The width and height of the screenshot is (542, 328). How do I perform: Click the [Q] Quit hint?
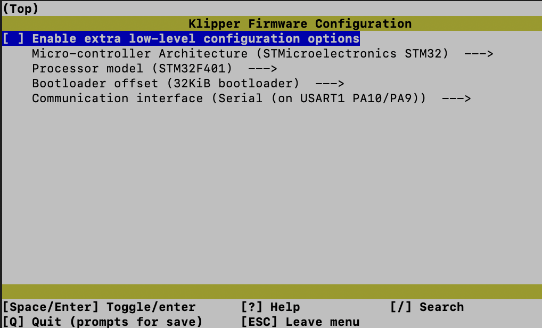click(x=103, y=322)
